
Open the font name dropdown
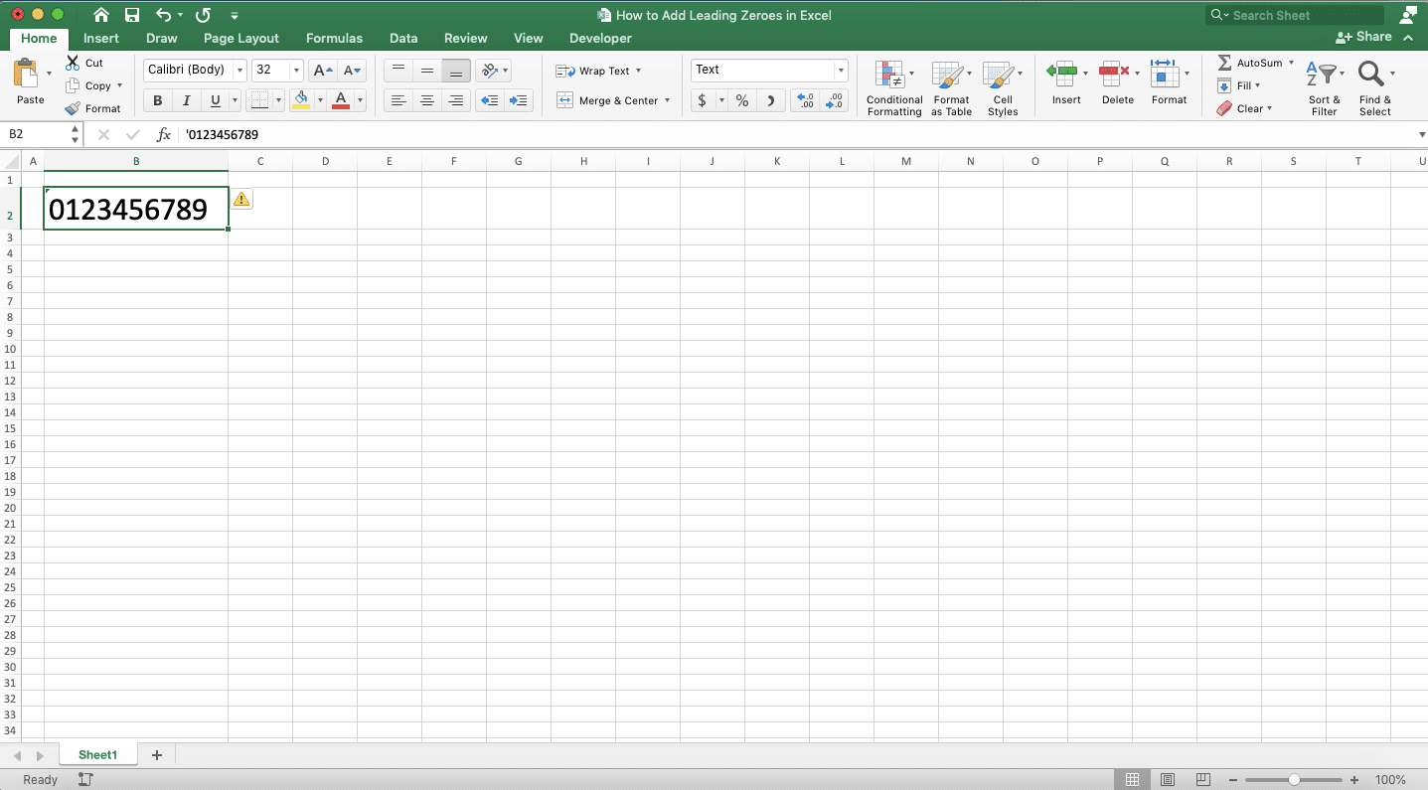[x=239, y=71]
